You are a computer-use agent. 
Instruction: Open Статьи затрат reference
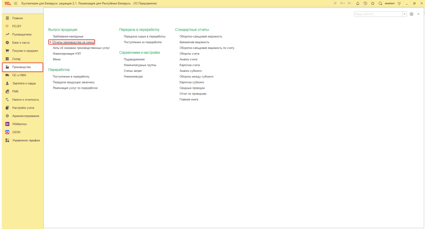(x=133, y=71)
